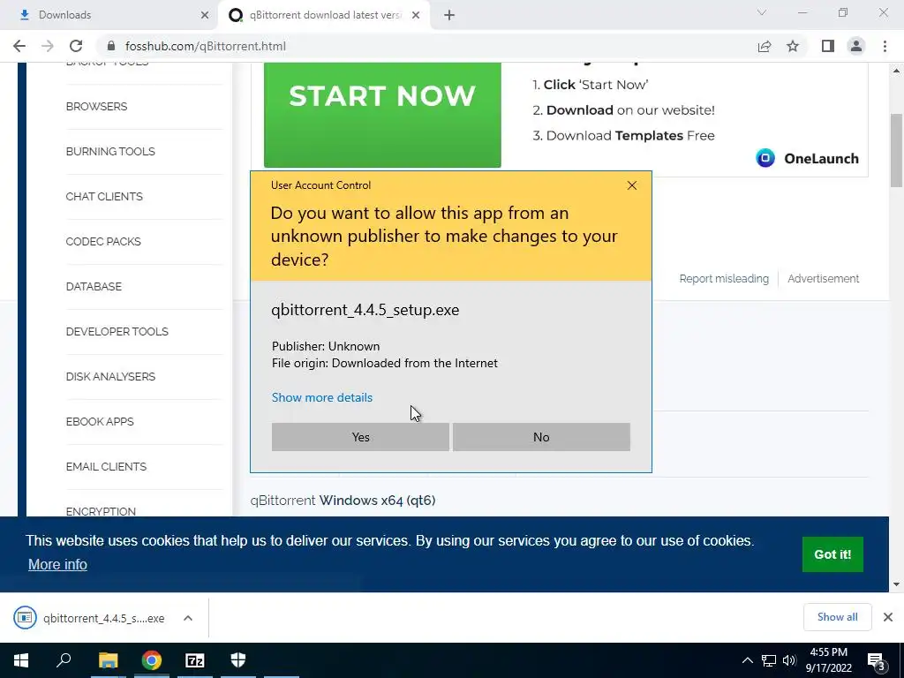Open the DEVELOPER TOOLS category
Image resolution: width=904 pixels, height=678 pixels.
coord(117,332)
